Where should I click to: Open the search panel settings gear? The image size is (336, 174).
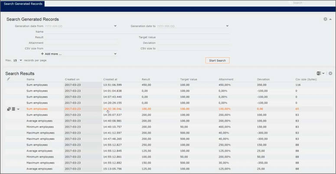point(325,19)
